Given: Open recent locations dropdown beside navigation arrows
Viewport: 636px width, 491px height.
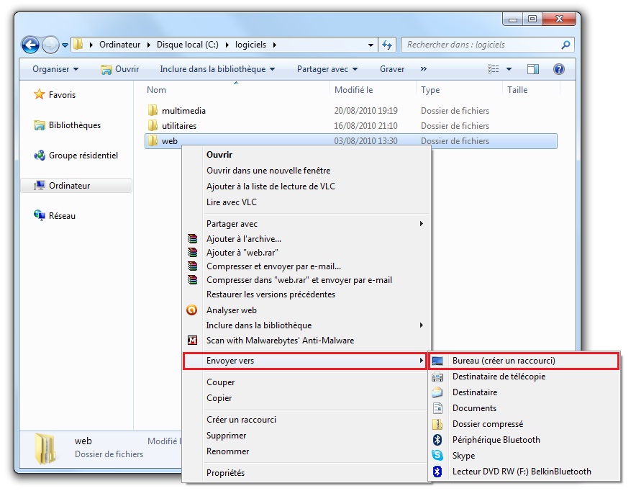Looking at the screenshot, I should [x=65, y=45].
